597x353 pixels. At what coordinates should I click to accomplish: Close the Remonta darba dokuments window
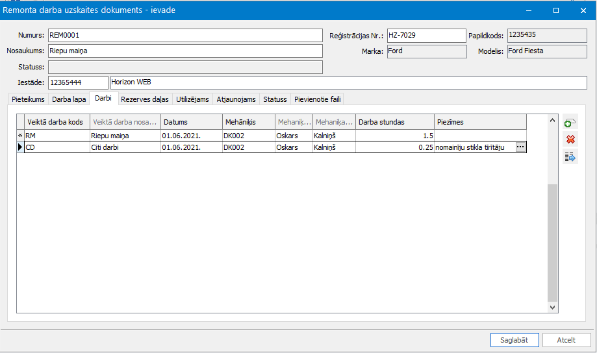(583, 10)
